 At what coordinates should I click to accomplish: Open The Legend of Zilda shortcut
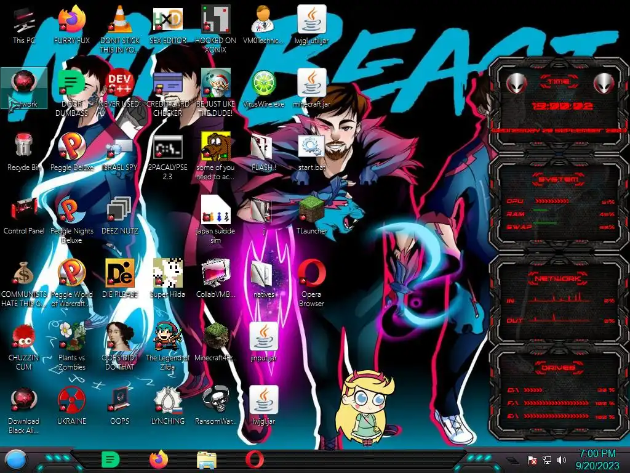click(167, 346)
